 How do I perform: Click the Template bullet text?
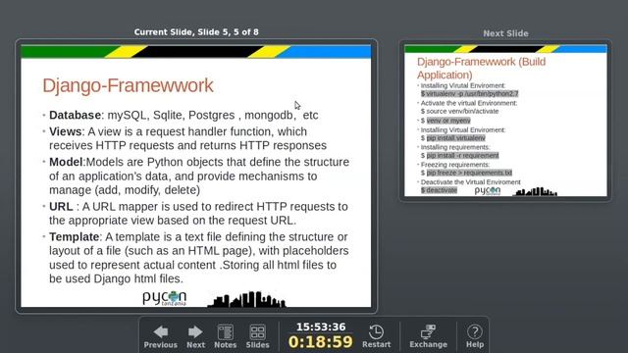coord(198,258)
